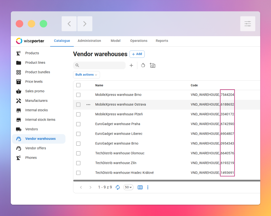Click TechDistrib warehouse Zlín name
The image size is (271, 216).
116,163
